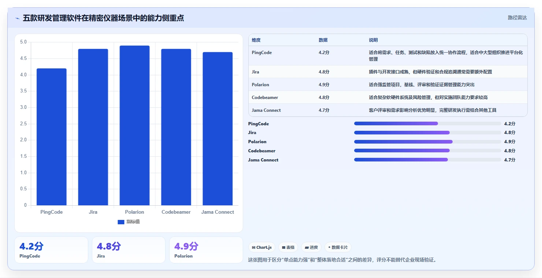The width and height of the screenshot is (542, 278).
Task: Click the title 五款研发管理软件在精密仪器场景中的能力侧重点
Action: [103, 18]
